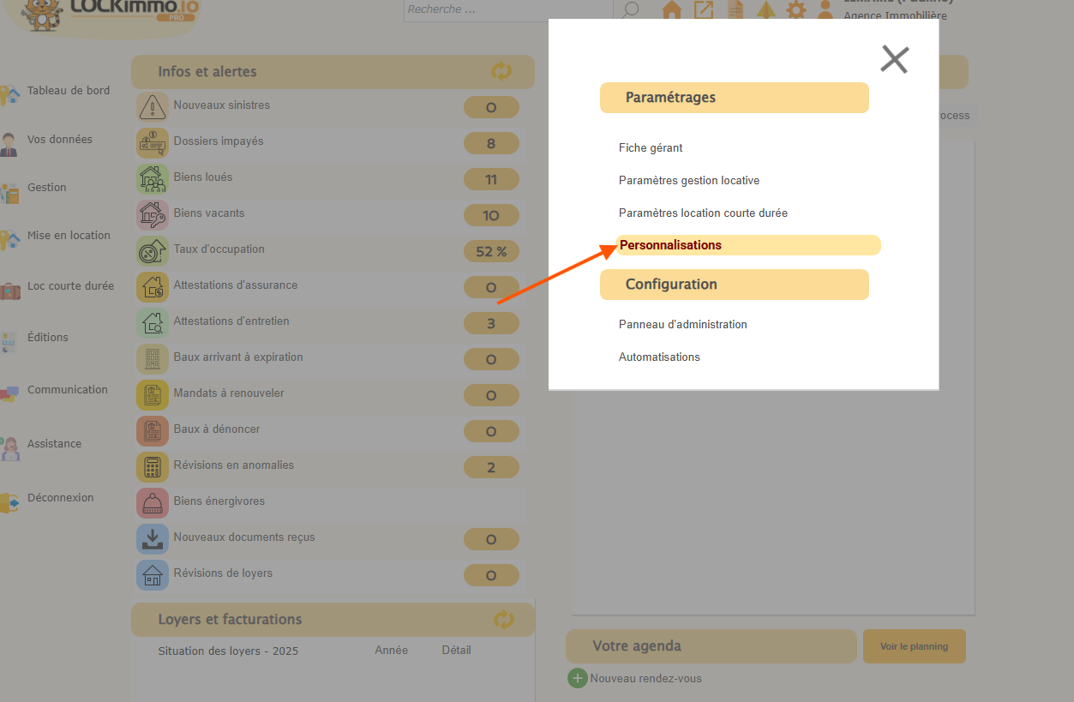Image resolution: width=1074 pixels, height=702 pixels.
Task: Open Automatisations entry
Action: (659, 357)
